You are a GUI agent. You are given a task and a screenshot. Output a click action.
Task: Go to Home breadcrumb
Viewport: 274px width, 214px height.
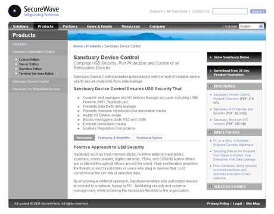pos(78,46)
